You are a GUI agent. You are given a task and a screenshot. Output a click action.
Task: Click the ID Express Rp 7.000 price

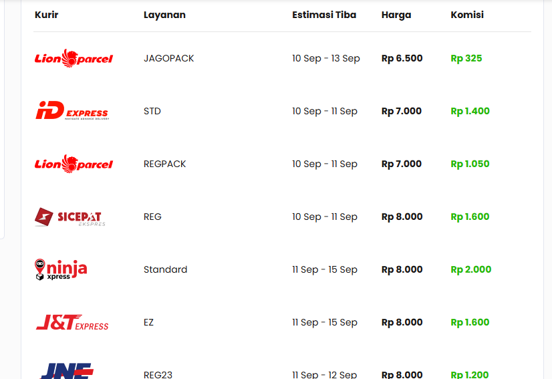click(x=402, y=111)
